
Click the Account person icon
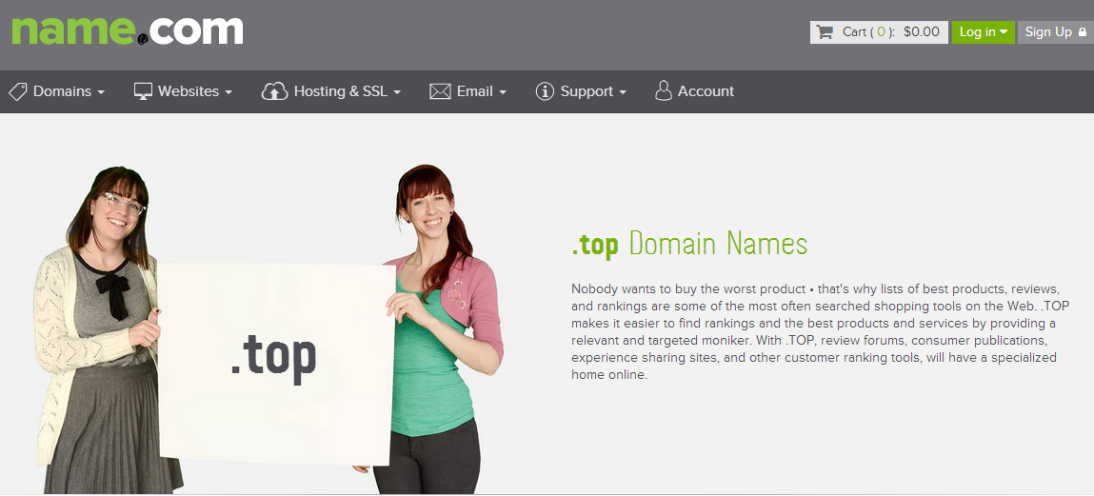[664, 90]
